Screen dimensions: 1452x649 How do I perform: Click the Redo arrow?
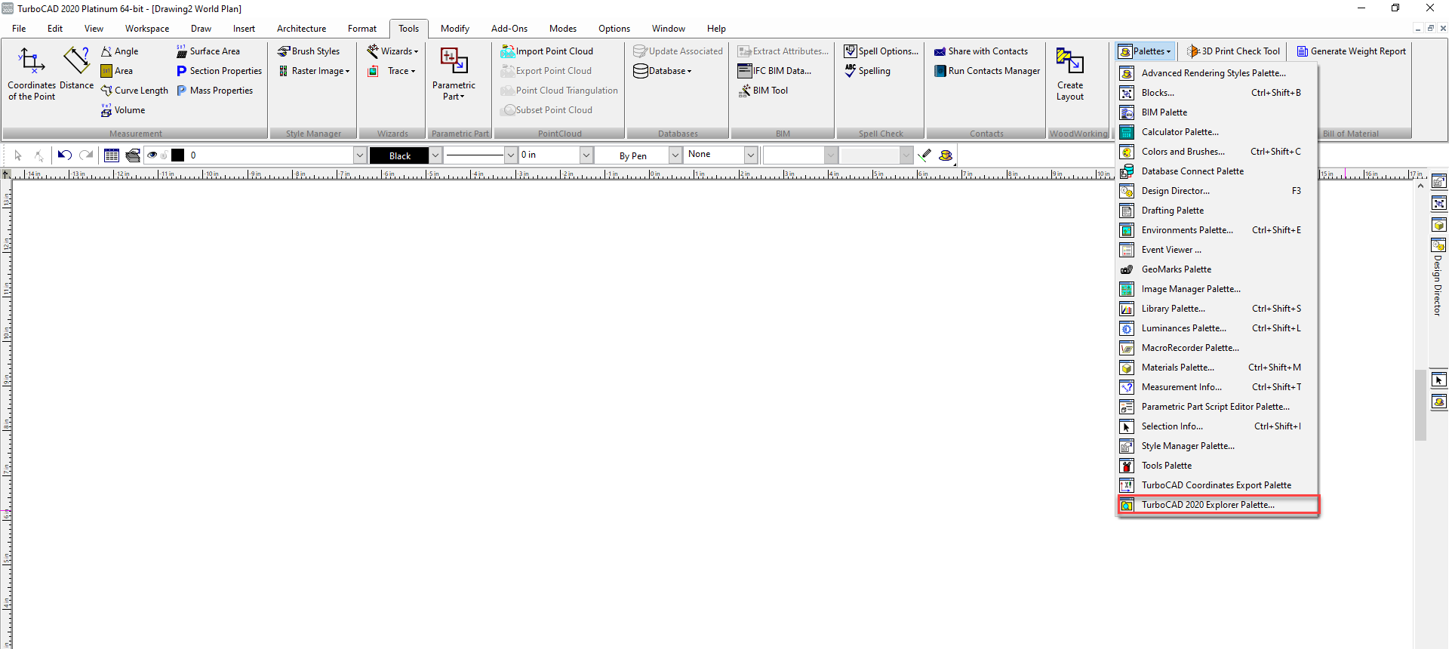(86, 155)
